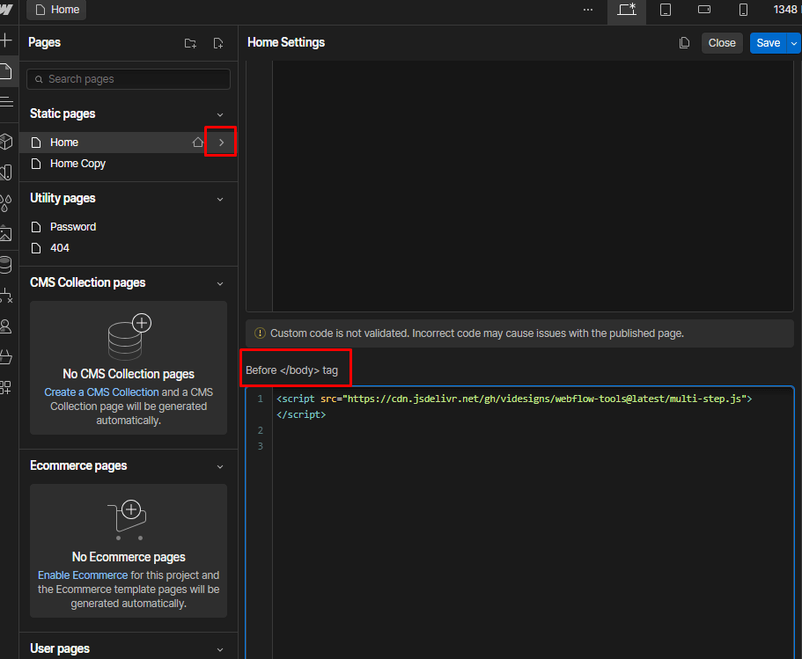Click the homepage house icon
802x659 pixels.
(x=197, y=143)
